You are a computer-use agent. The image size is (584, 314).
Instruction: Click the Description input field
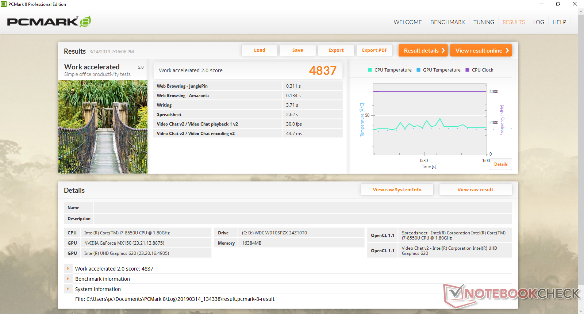303,219
